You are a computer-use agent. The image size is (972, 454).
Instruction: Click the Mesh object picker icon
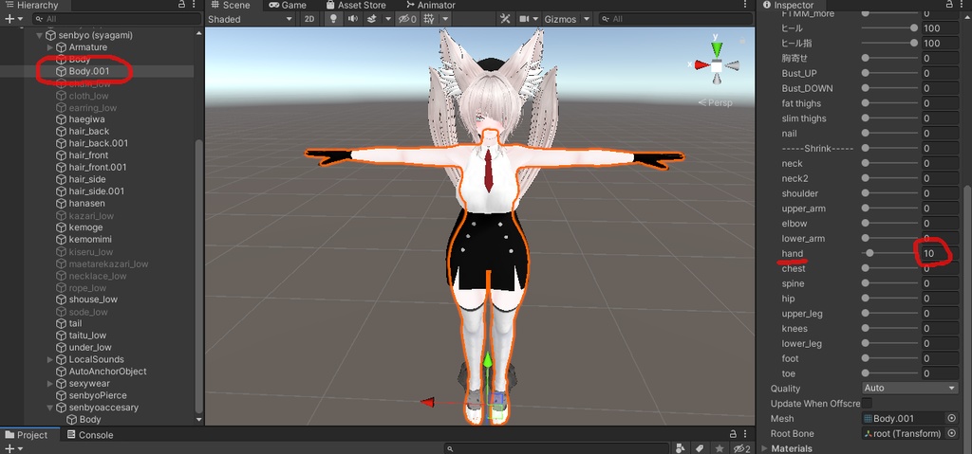tap(952, 418)
